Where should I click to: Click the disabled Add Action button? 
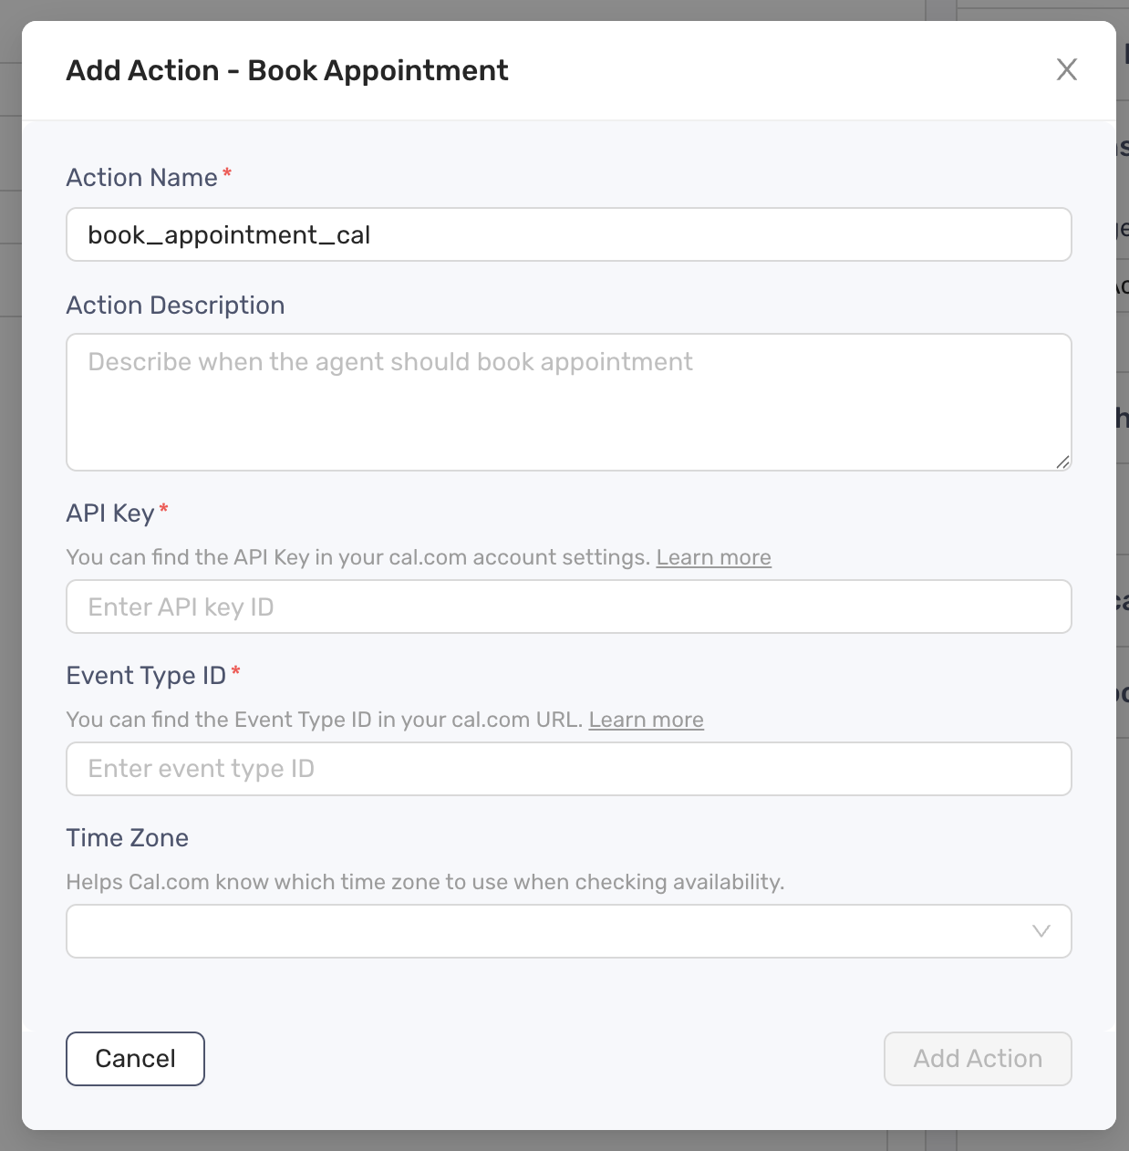click(977, 1058)
